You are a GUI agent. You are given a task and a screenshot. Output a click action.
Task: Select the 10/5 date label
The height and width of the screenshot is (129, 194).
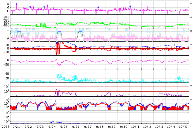click(183, 127)
